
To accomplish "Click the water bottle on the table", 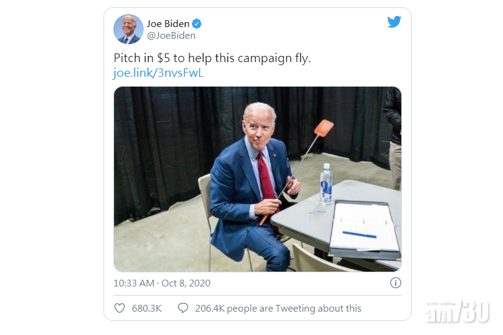I will (326, 184).
